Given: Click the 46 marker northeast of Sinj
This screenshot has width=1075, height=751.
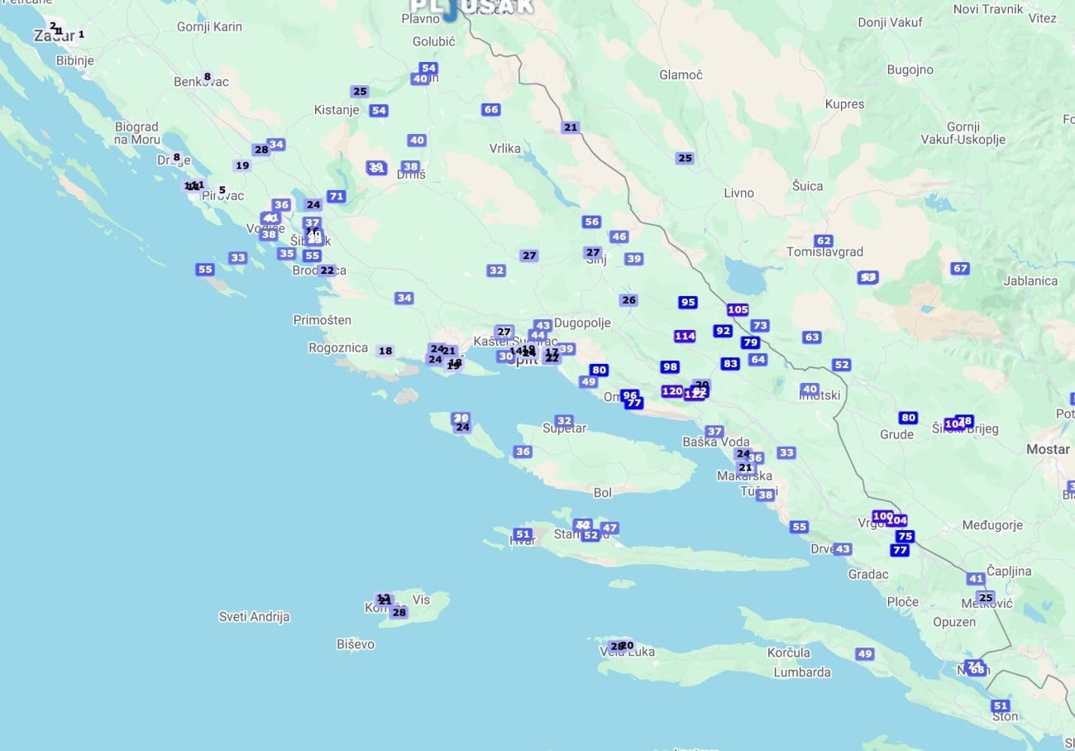Looking at the screenshot, I should [619, 237].
